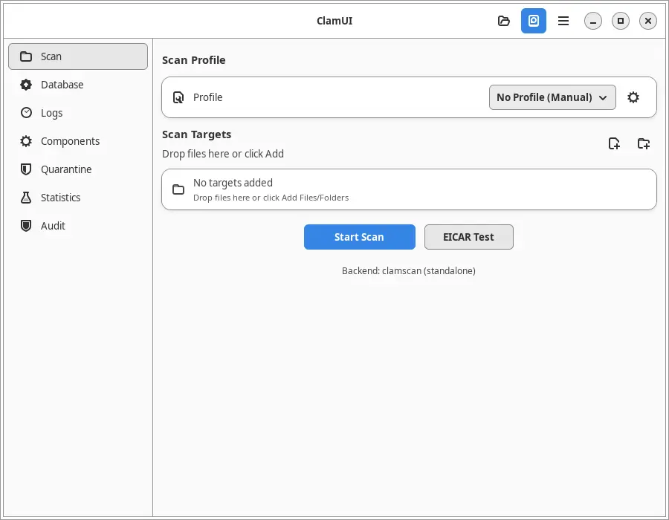Add folders with the folder-plus icon

coord(644,143)
